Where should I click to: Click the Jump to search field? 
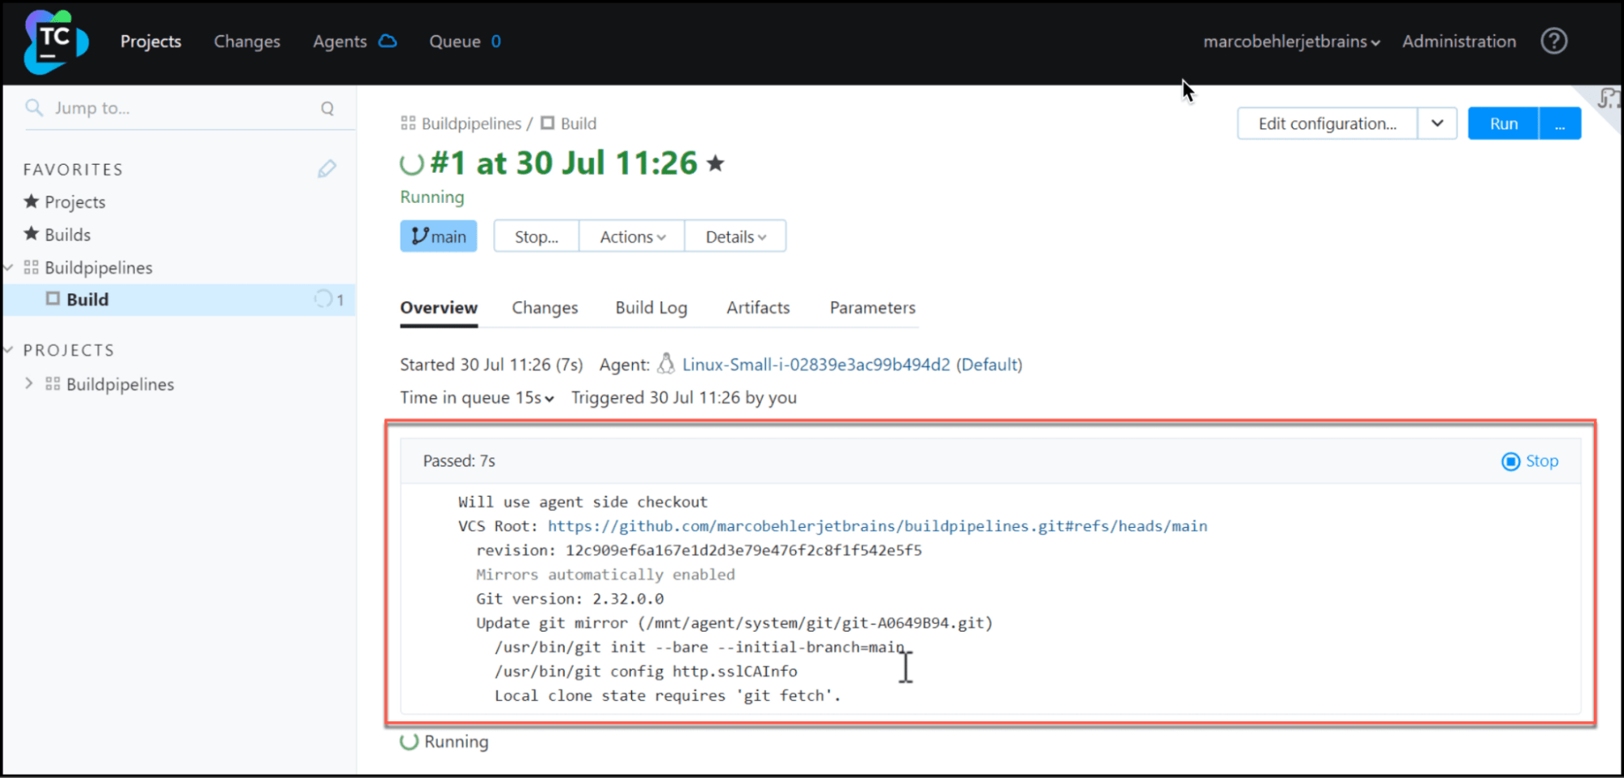[179, 109]
